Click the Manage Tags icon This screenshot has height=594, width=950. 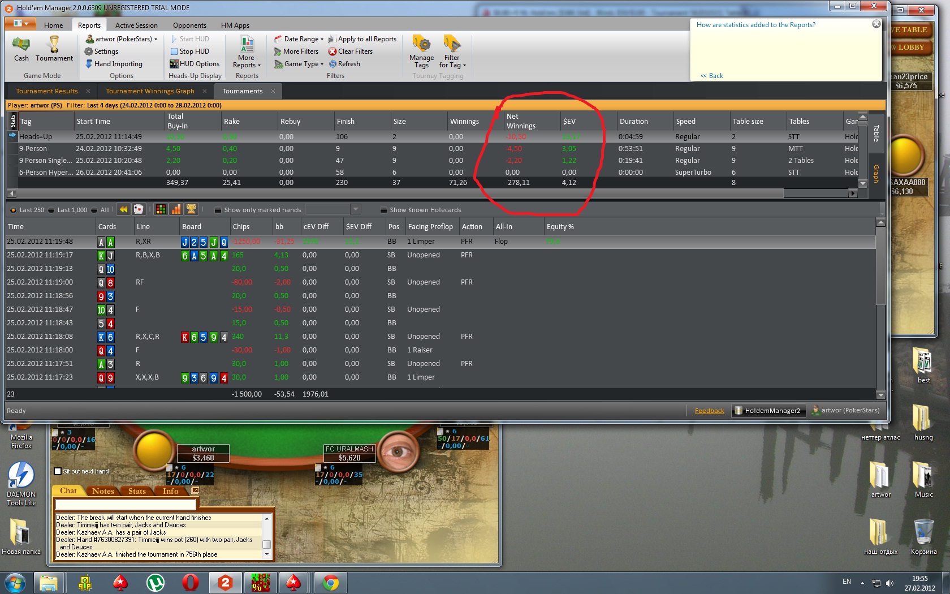coord(421,44)
